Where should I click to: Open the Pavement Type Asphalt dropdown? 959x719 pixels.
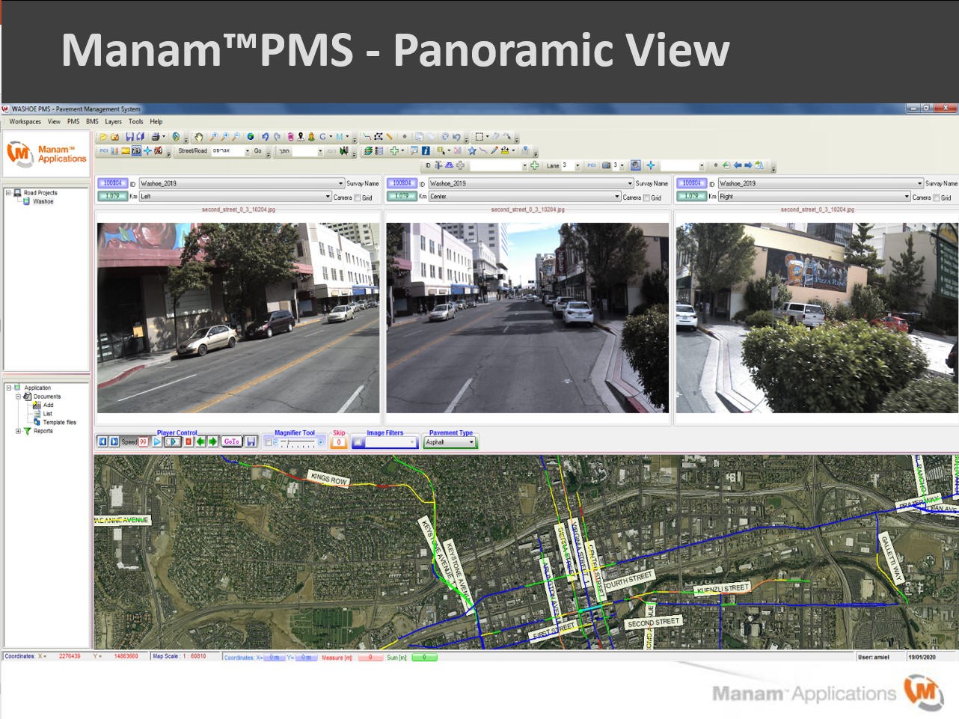[450, 442]
